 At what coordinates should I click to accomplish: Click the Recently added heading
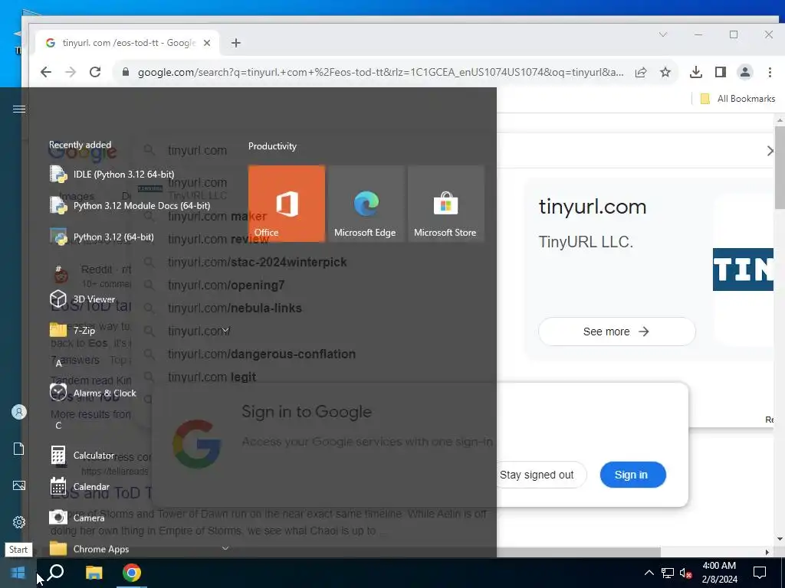point(80,145)
